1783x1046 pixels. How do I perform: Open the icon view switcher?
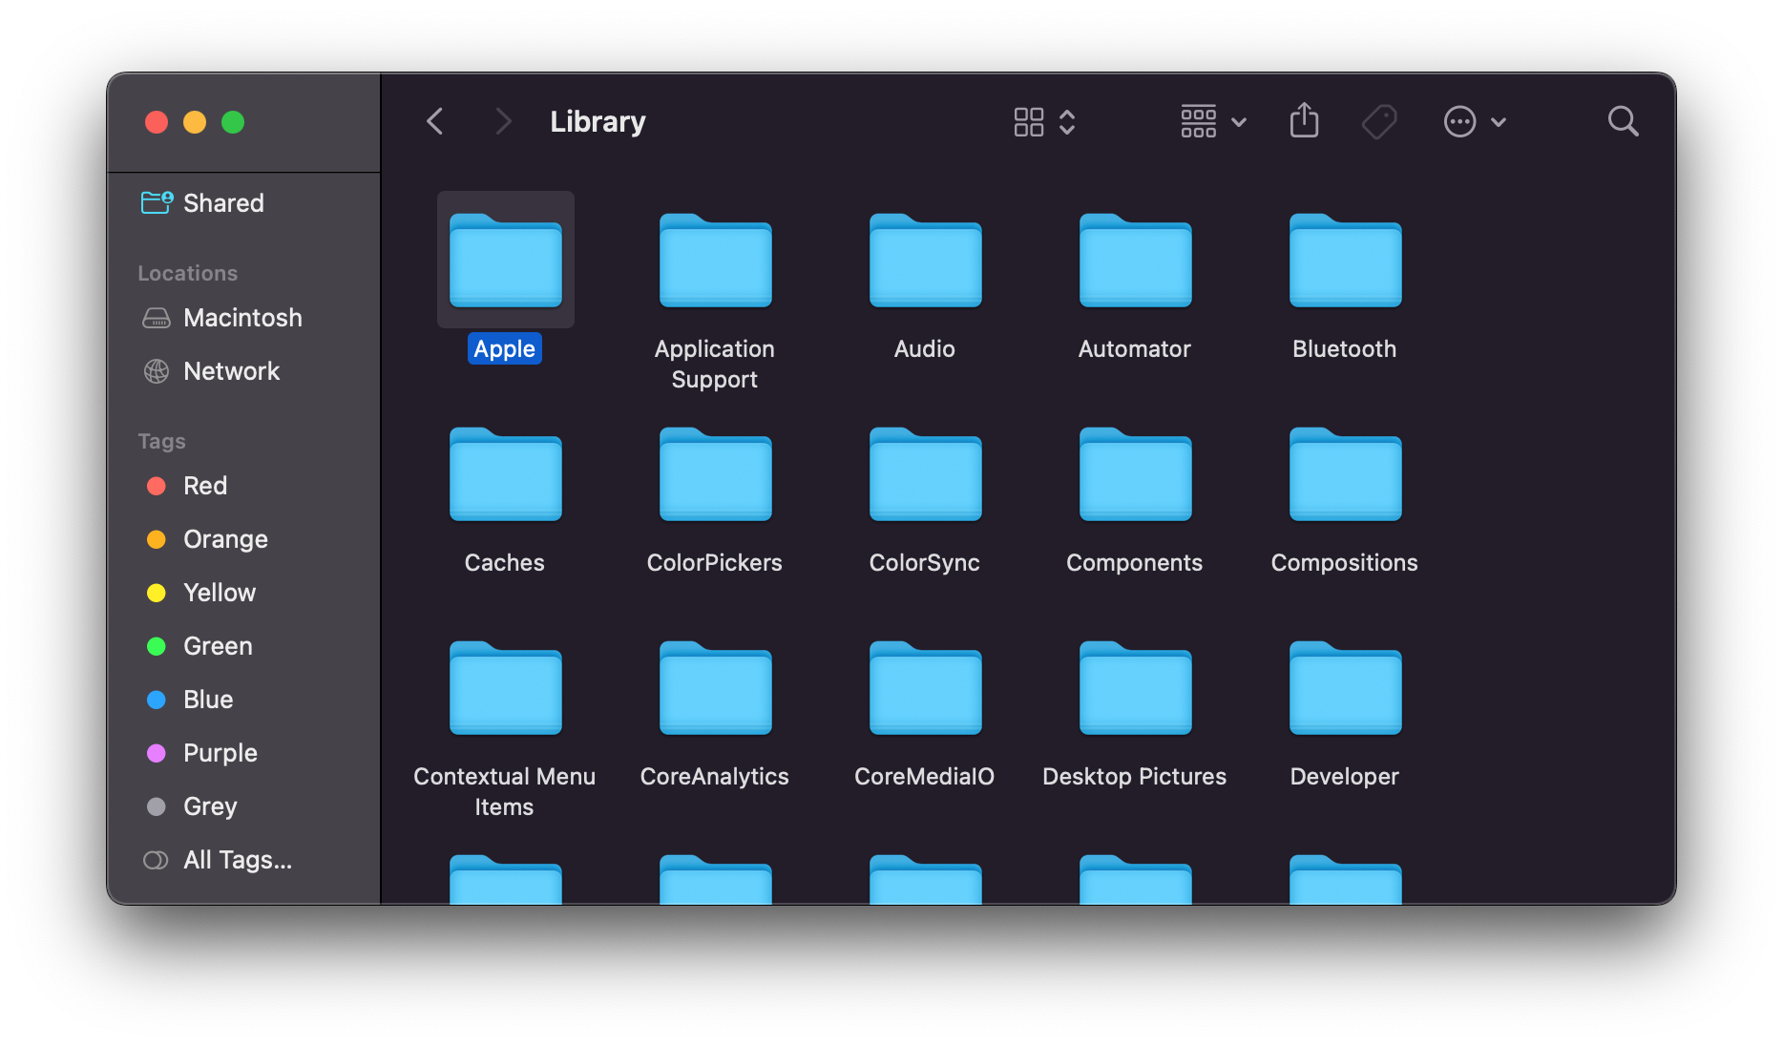point(1045,122)
